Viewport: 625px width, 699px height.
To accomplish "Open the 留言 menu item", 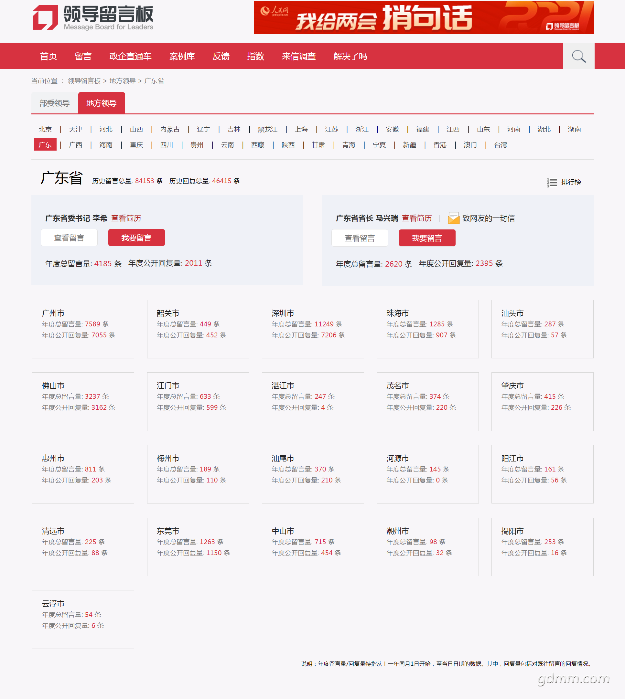I will tap(83, 56).
